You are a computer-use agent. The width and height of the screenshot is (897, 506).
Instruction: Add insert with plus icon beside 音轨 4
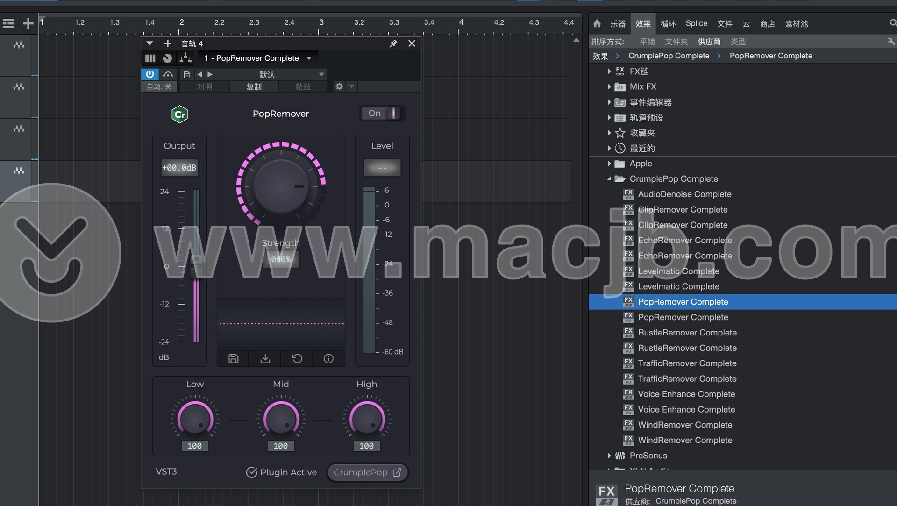tap(168, 43)
